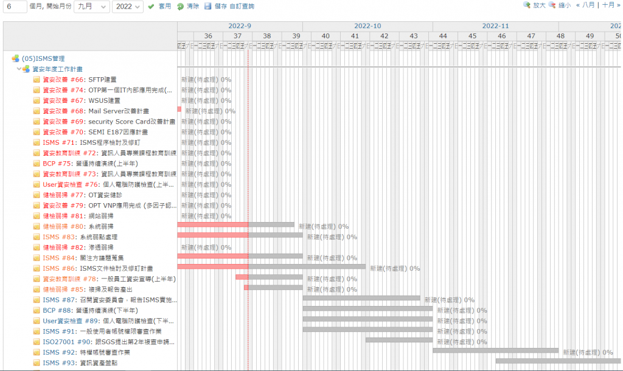Viewport: 623px width, 371px height.
Task: Open the (05)ISMS管理 project link
Action: (x=43, y=58)
